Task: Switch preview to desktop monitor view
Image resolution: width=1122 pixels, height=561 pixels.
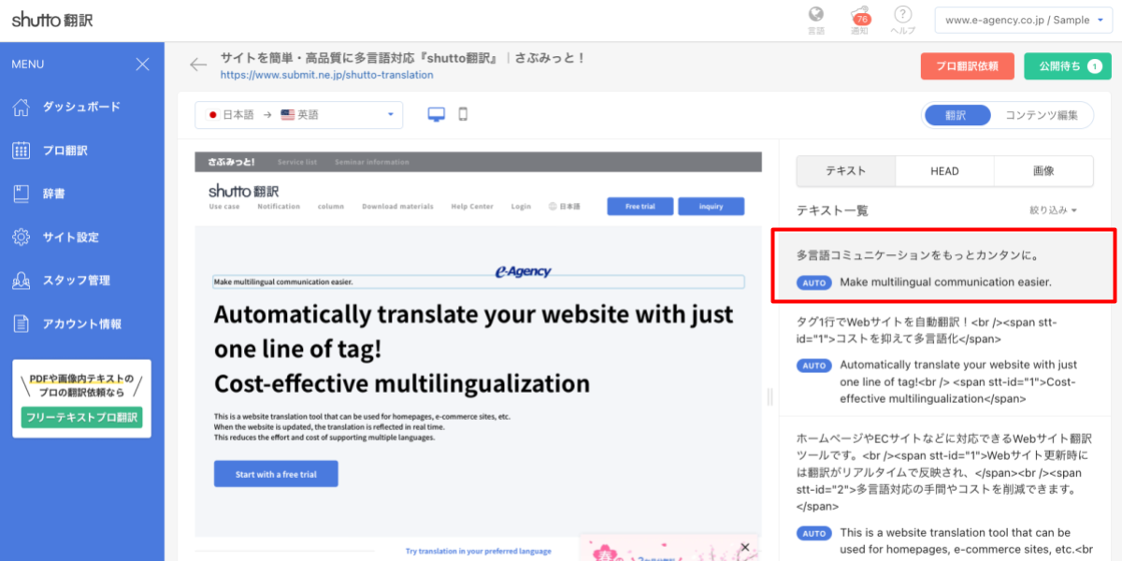Action: coord(437,114)
